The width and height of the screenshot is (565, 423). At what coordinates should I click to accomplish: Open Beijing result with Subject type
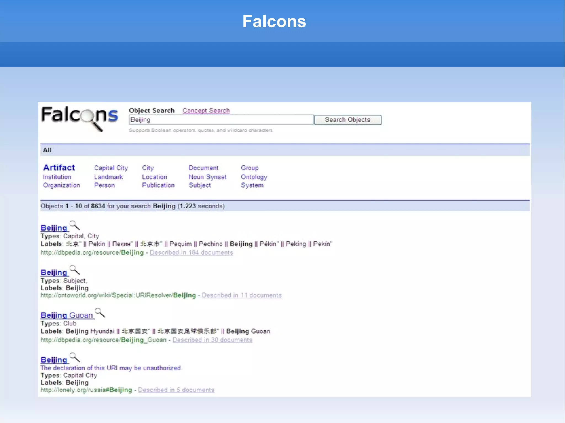tap(54, 273)
